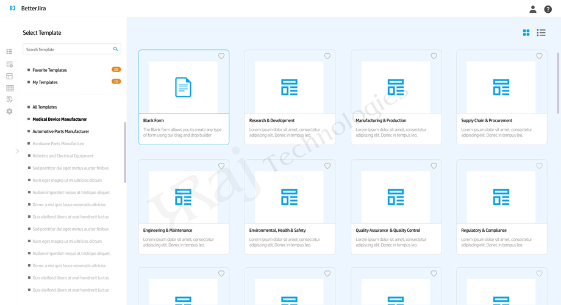This screenshot has width=561, height=305.
Task: Click the My Templates count badge 15
Action: (116, 82)
